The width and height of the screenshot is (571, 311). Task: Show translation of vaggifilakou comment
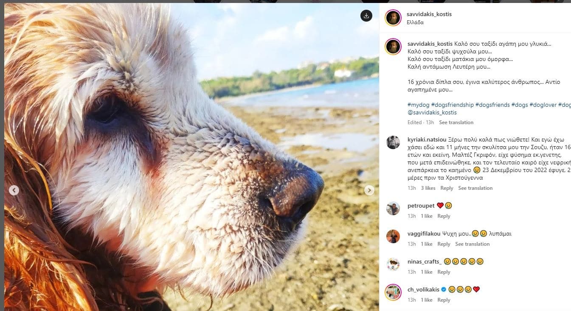(x=472, y=244)
